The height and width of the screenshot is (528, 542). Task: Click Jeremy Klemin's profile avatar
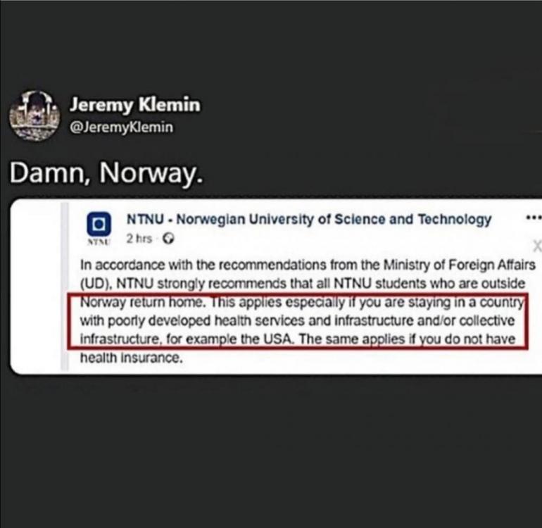[34, 113]
